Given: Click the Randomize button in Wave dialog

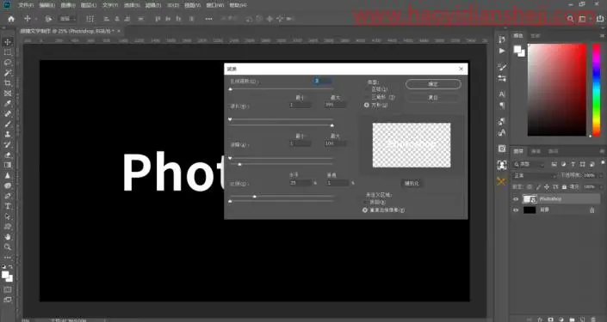Looking at the screenshot, I should point(412,184).
